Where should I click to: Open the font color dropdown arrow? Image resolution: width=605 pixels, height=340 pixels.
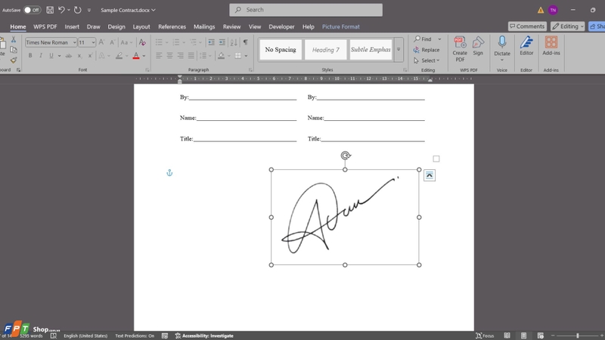[144, 56]
